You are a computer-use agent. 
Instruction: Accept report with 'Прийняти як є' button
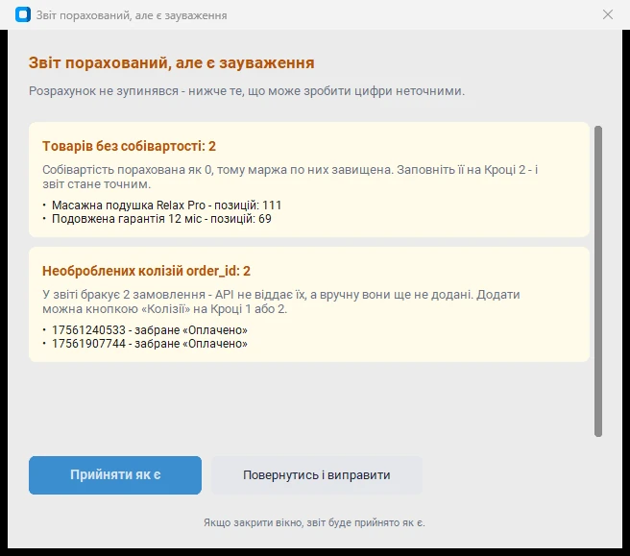point(115,474)
